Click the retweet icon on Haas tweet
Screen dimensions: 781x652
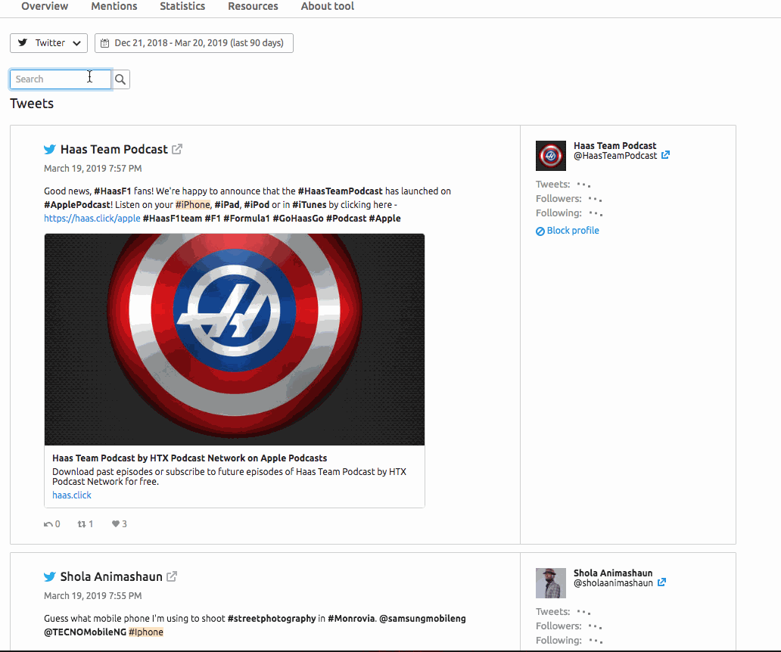82,524
